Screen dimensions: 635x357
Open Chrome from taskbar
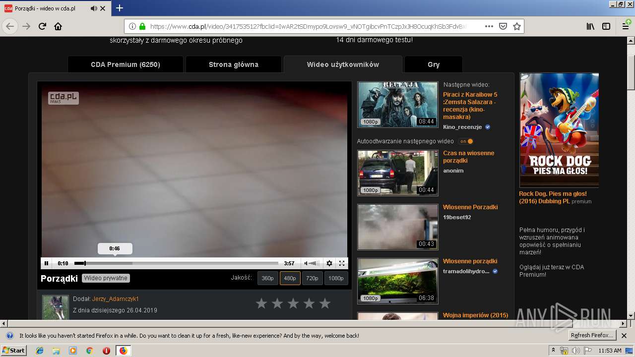click(x=89, y=351)
